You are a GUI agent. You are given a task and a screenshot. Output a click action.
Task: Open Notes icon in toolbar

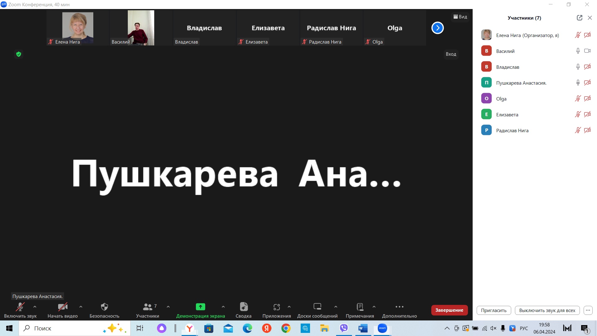point(360,307)
